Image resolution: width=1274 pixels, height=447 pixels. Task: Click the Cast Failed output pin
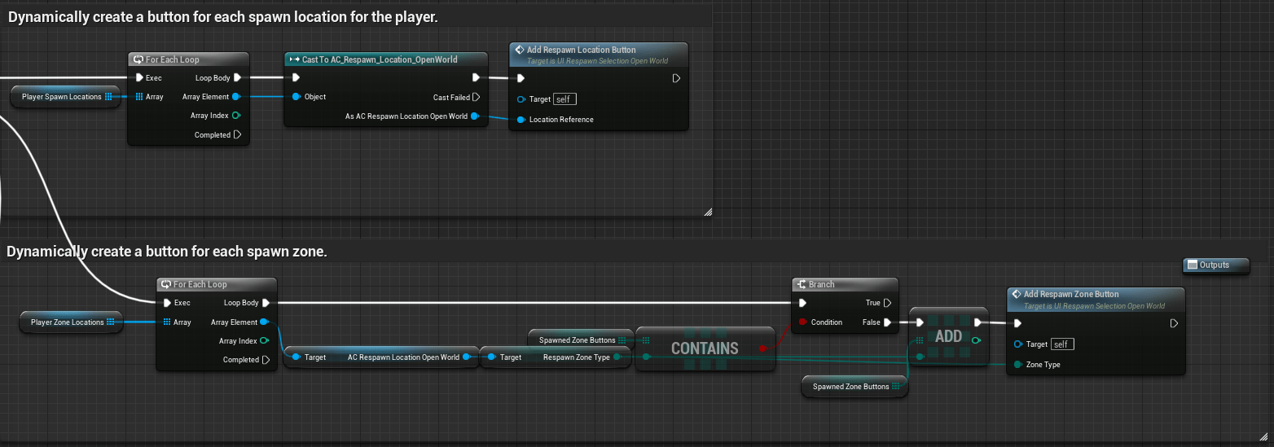pos(477,97)
